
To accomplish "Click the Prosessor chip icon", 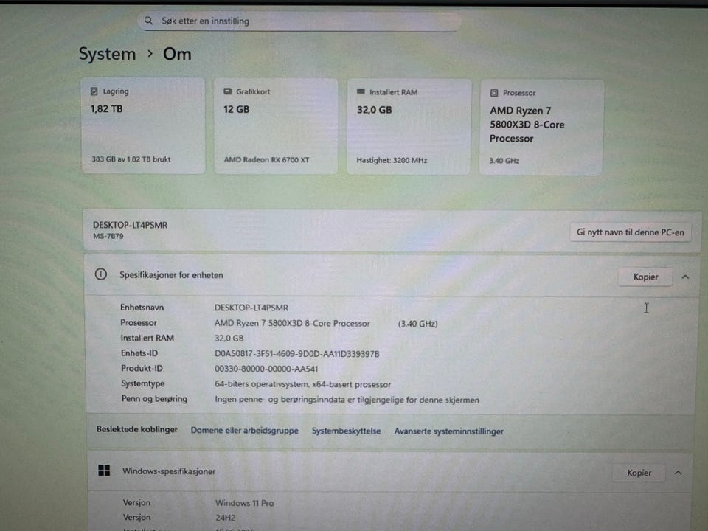I will pos(494,93).
